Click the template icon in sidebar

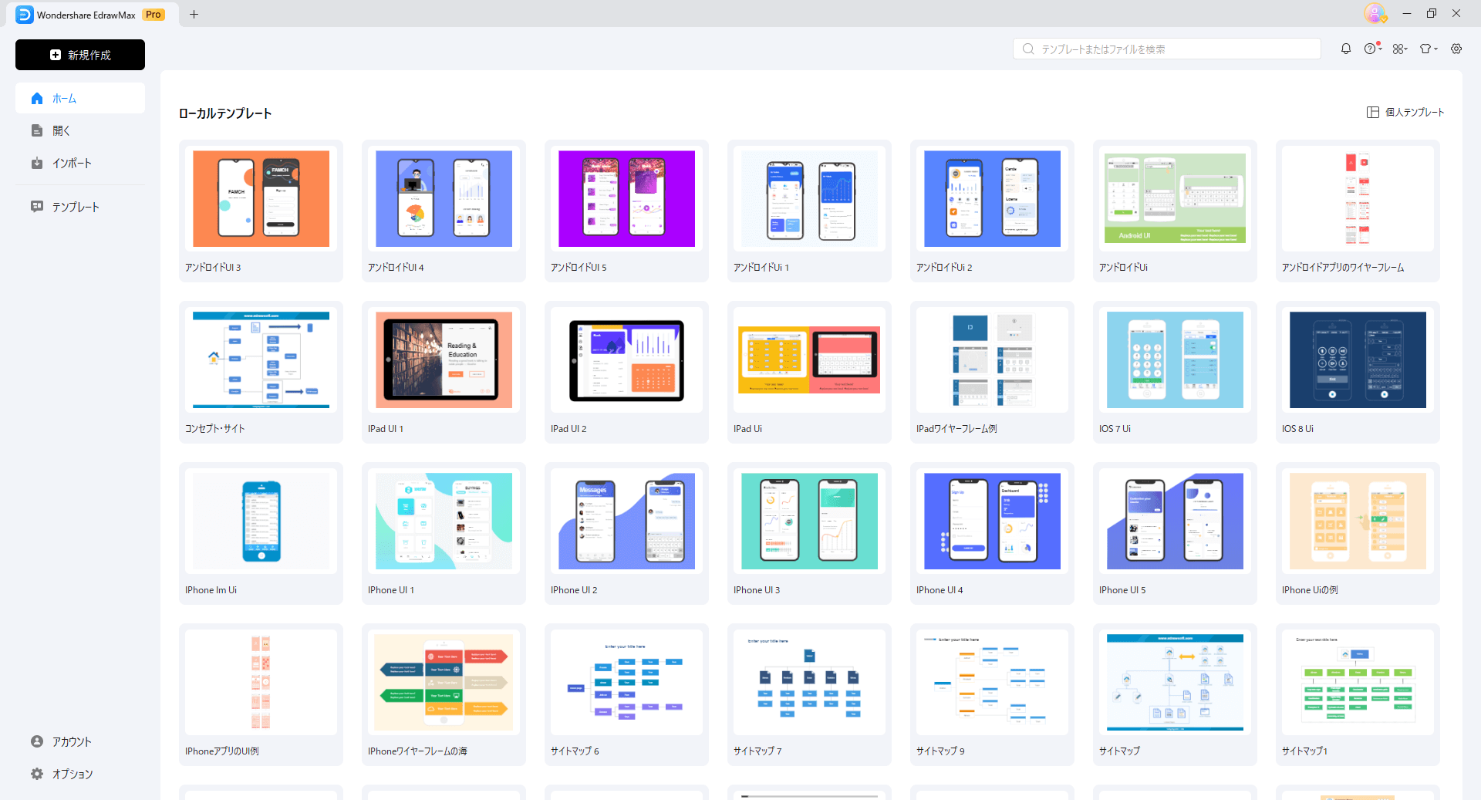click(x=37, y=207)
